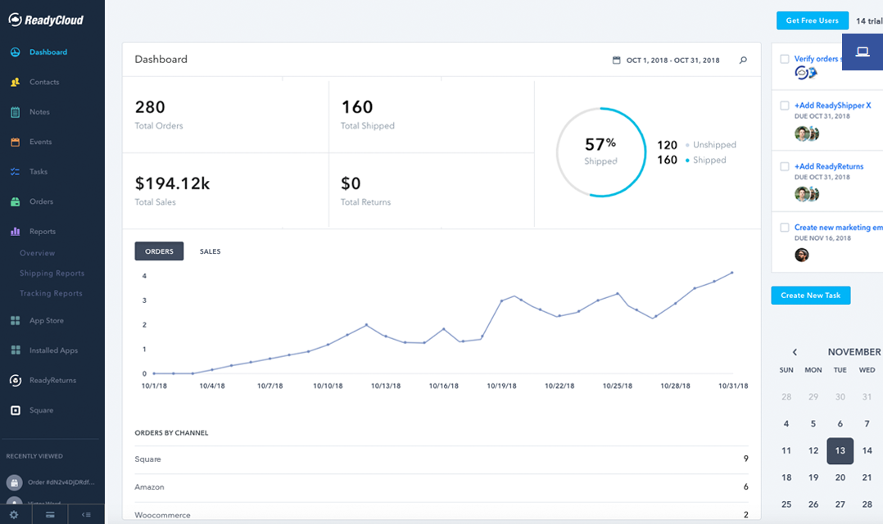Check the Add ReadyShipper X checkbox
Screen dimensions: 883x524
click(x=785, y=106)
